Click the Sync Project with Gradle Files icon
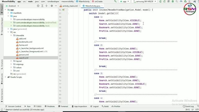The height and width of the screenshot is (112, 199). (x=195, y=1)
